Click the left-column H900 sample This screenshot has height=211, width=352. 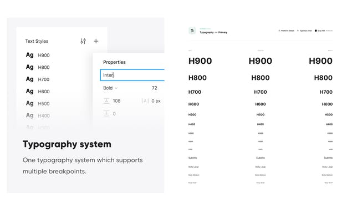pos(200,61)
